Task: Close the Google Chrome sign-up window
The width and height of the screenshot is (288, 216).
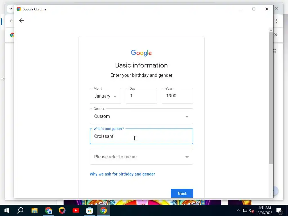Action: 267,9
